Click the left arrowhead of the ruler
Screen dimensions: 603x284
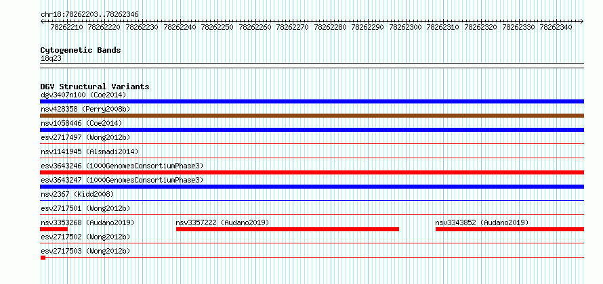click(x=42, y=21)
